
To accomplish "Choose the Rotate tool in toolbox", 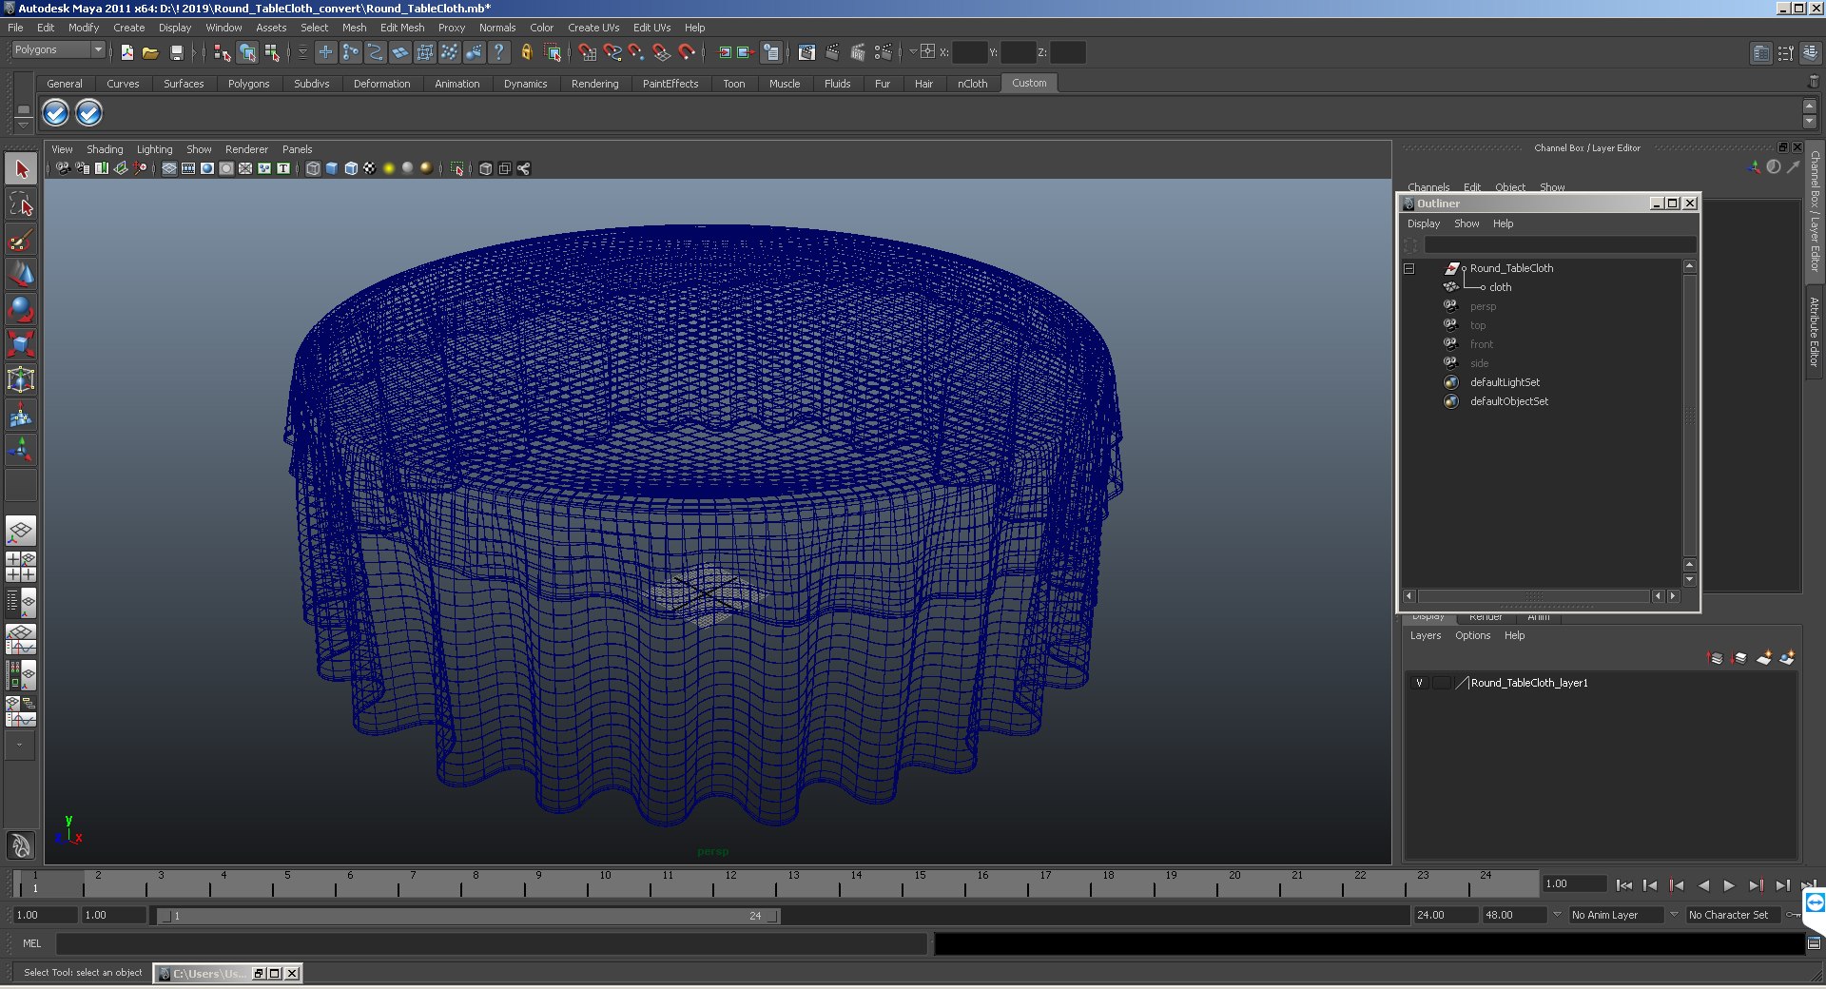I will click(21, 309).
